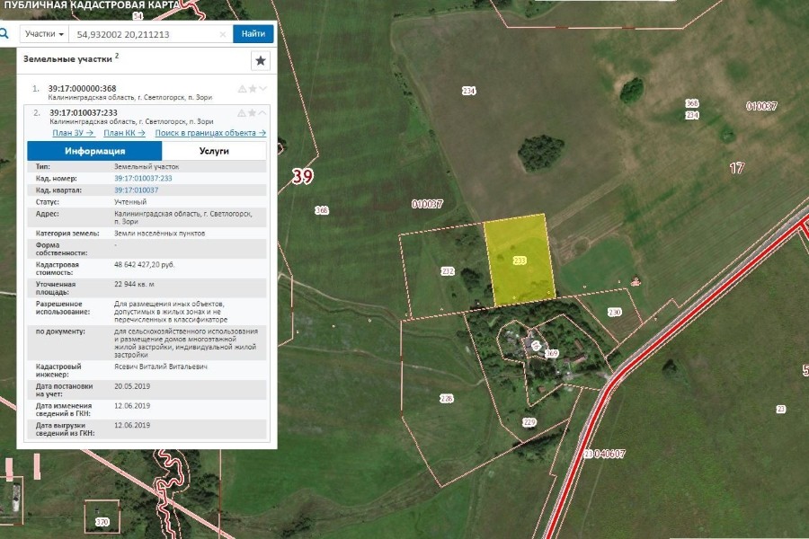Click warning triangle icon for parcel 39:17:000000:368
This screenshot has height=539, width=809.
pyautogui.click(x=242, y=88)
